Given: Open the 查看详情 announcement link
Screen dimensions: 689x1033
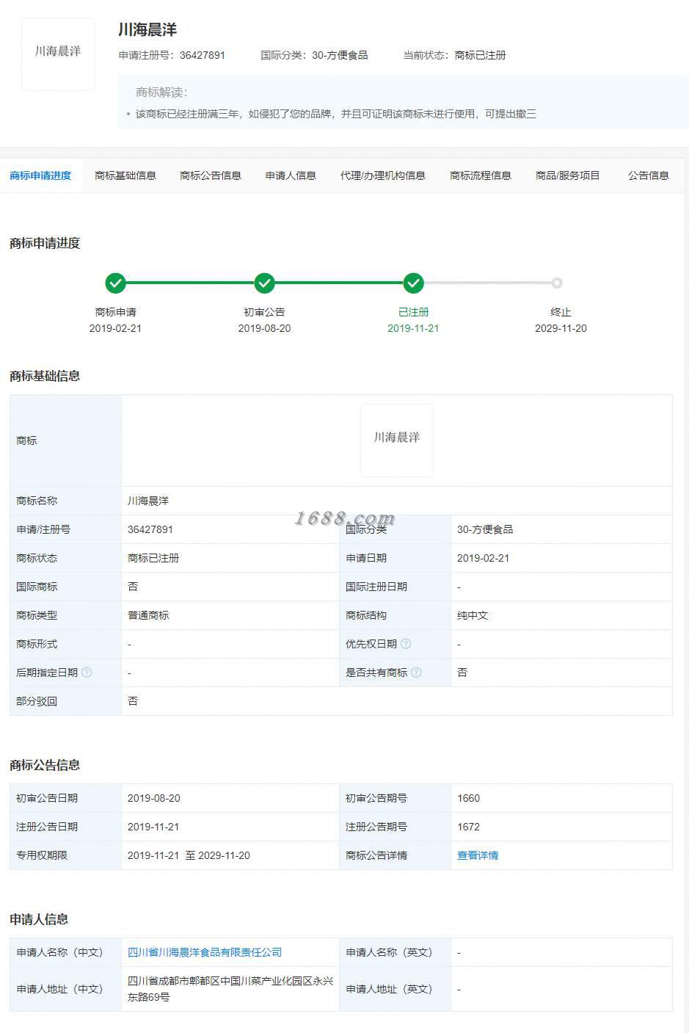Looking at the screenshot, I should (x=478, y=855).
